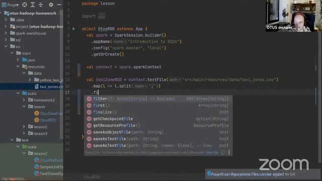Collapse the lesson2 package under test
This screenshot has height=181, width=322.
[x=24, y=153]
